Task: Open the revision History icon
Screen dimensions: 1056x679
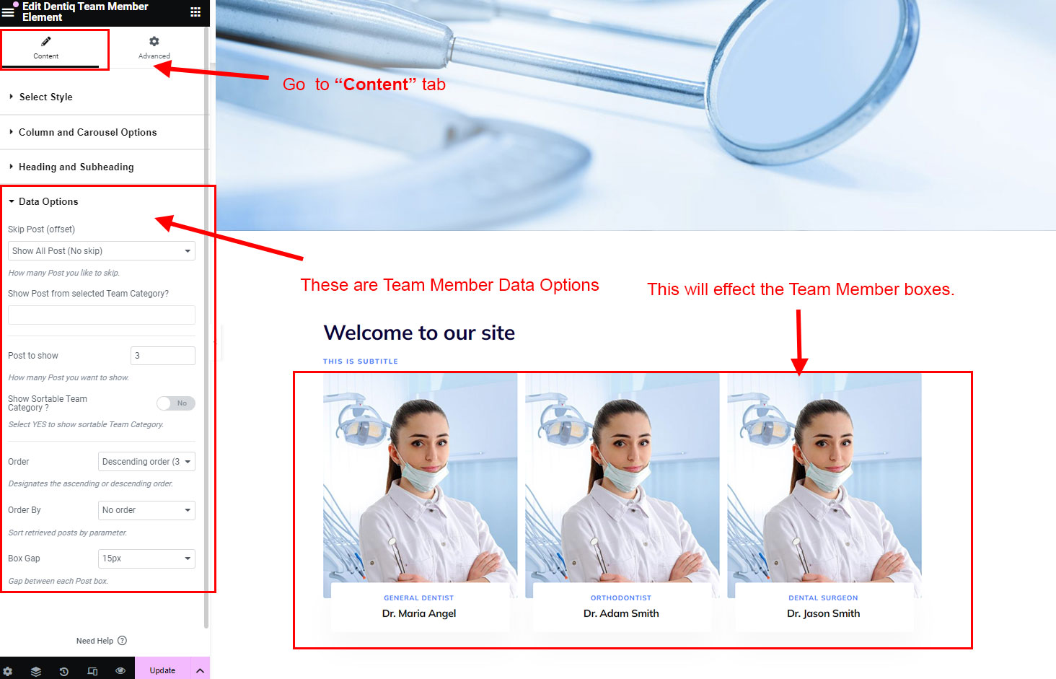Action: click(x=64, y=671)
